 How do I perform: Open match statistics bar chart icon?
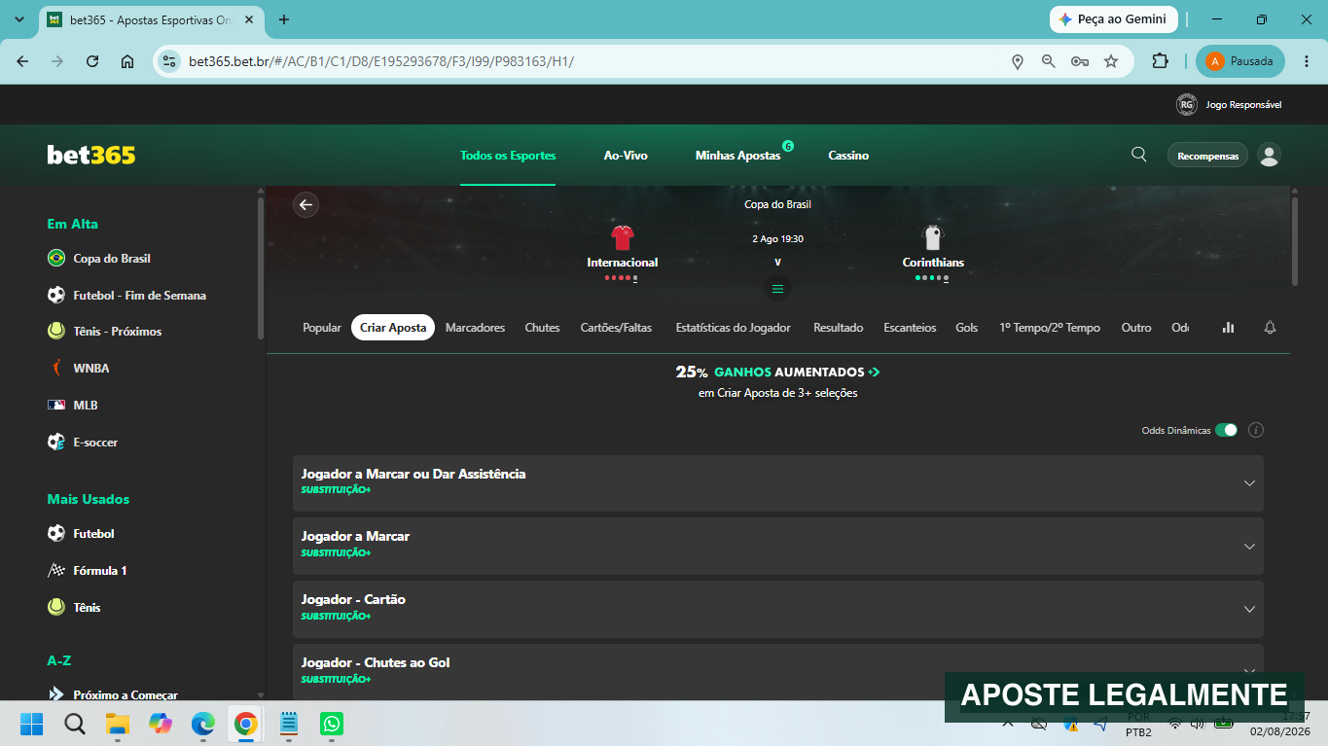(1228, 328)
